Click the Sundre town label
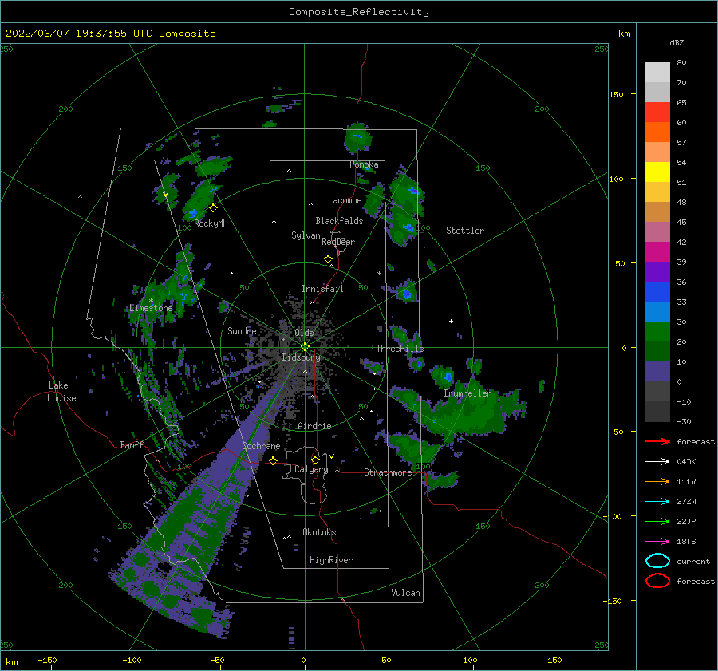718x671 pixels. point(242,330)
